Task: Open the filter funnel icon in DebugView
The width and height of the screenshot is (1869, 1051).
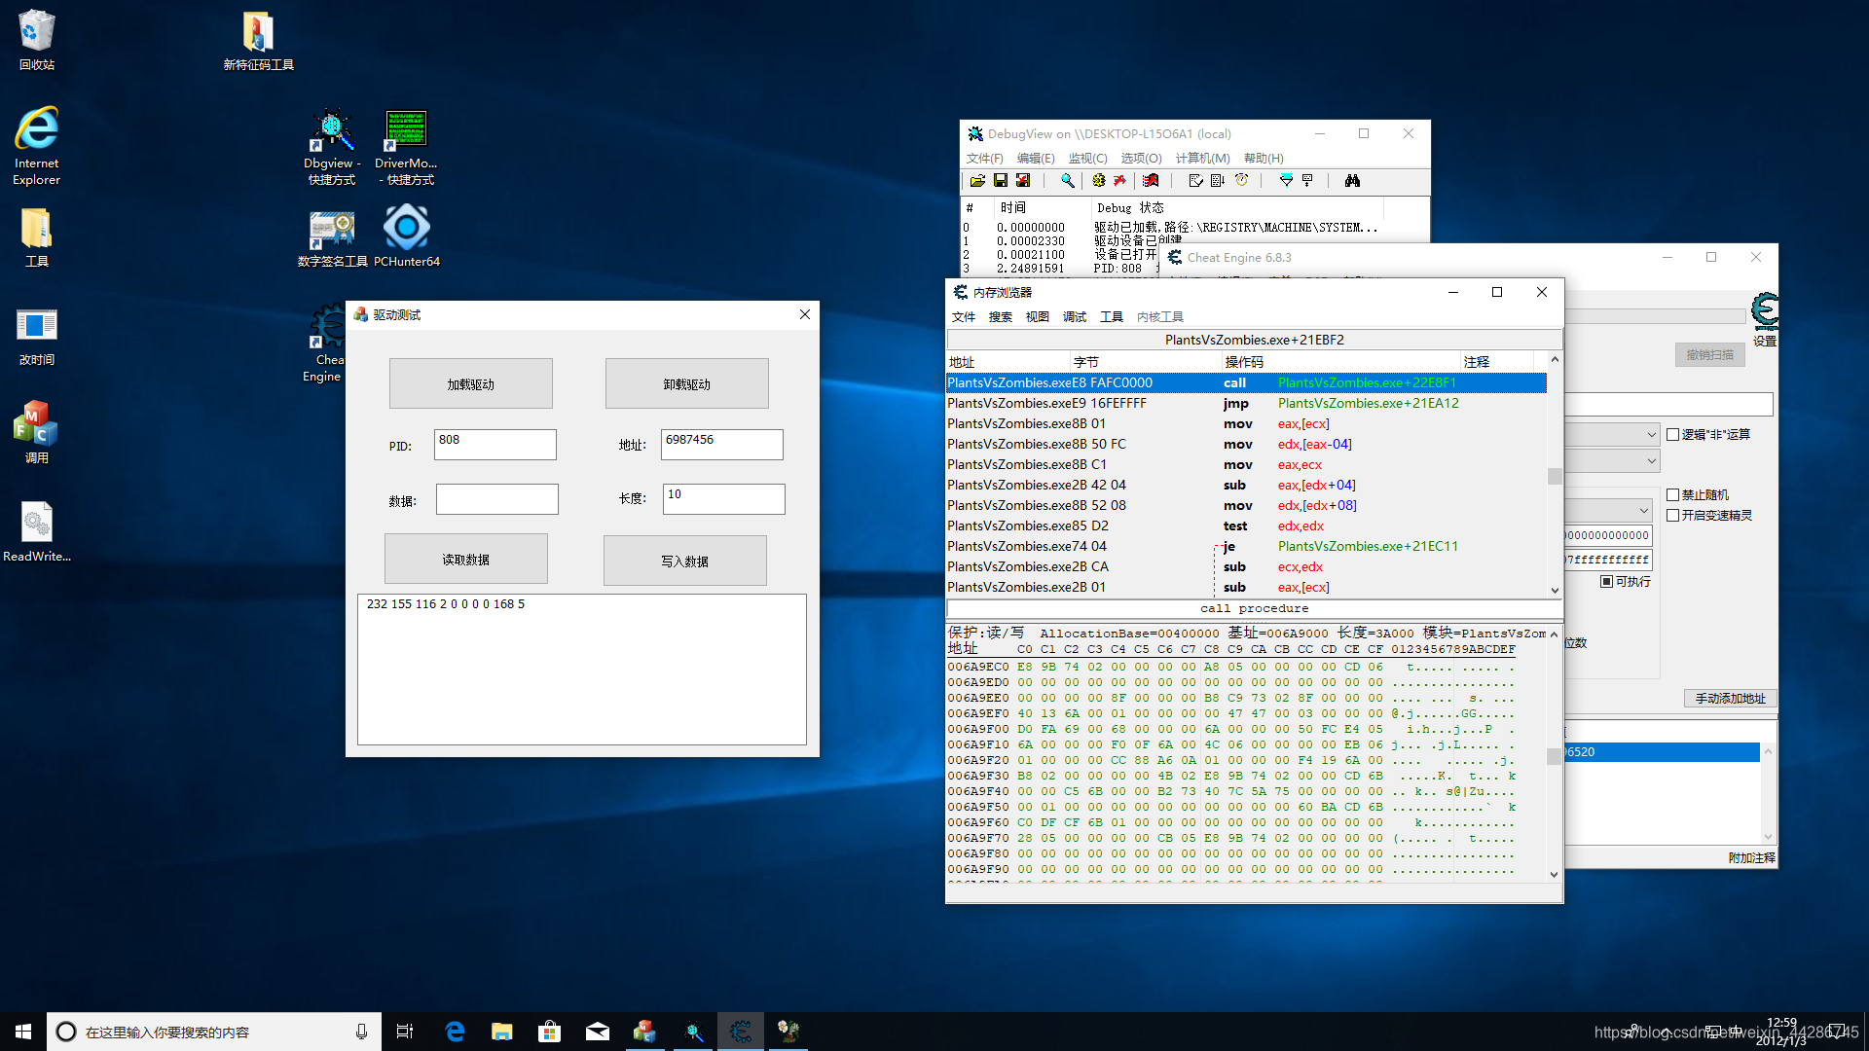Action: [x=1286, y=181]
